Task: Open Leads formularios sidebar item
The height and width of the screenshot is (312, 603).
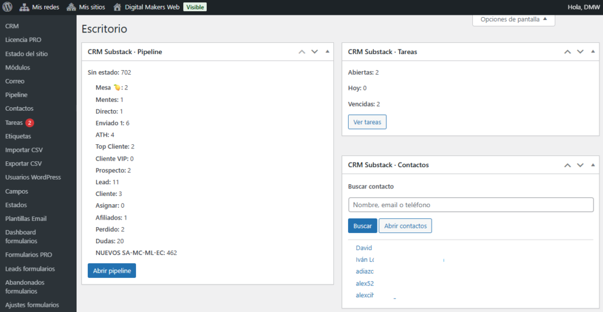Action: coord(30,268)
